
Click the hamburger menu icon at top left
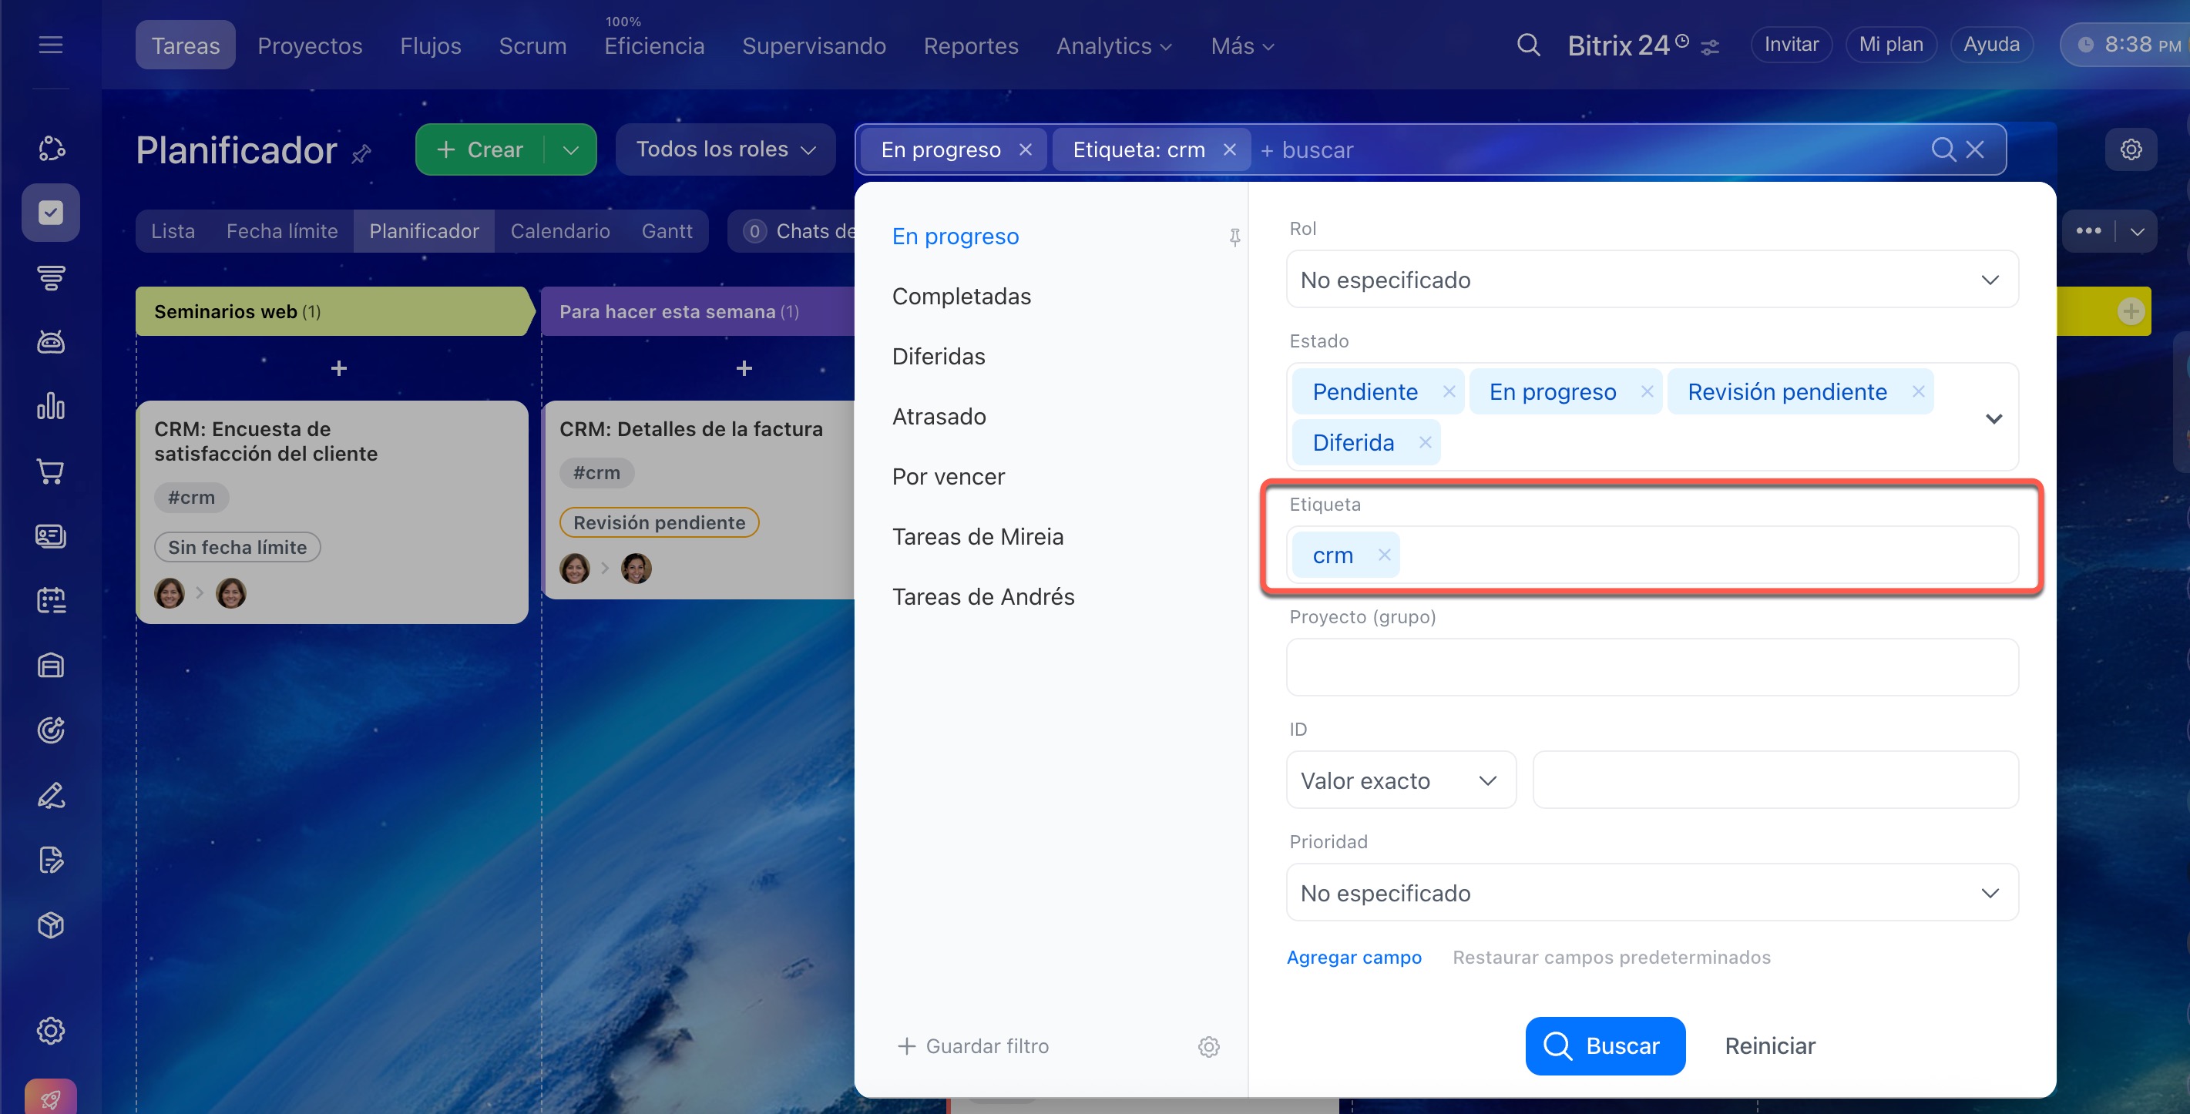[x=51, y=45]
